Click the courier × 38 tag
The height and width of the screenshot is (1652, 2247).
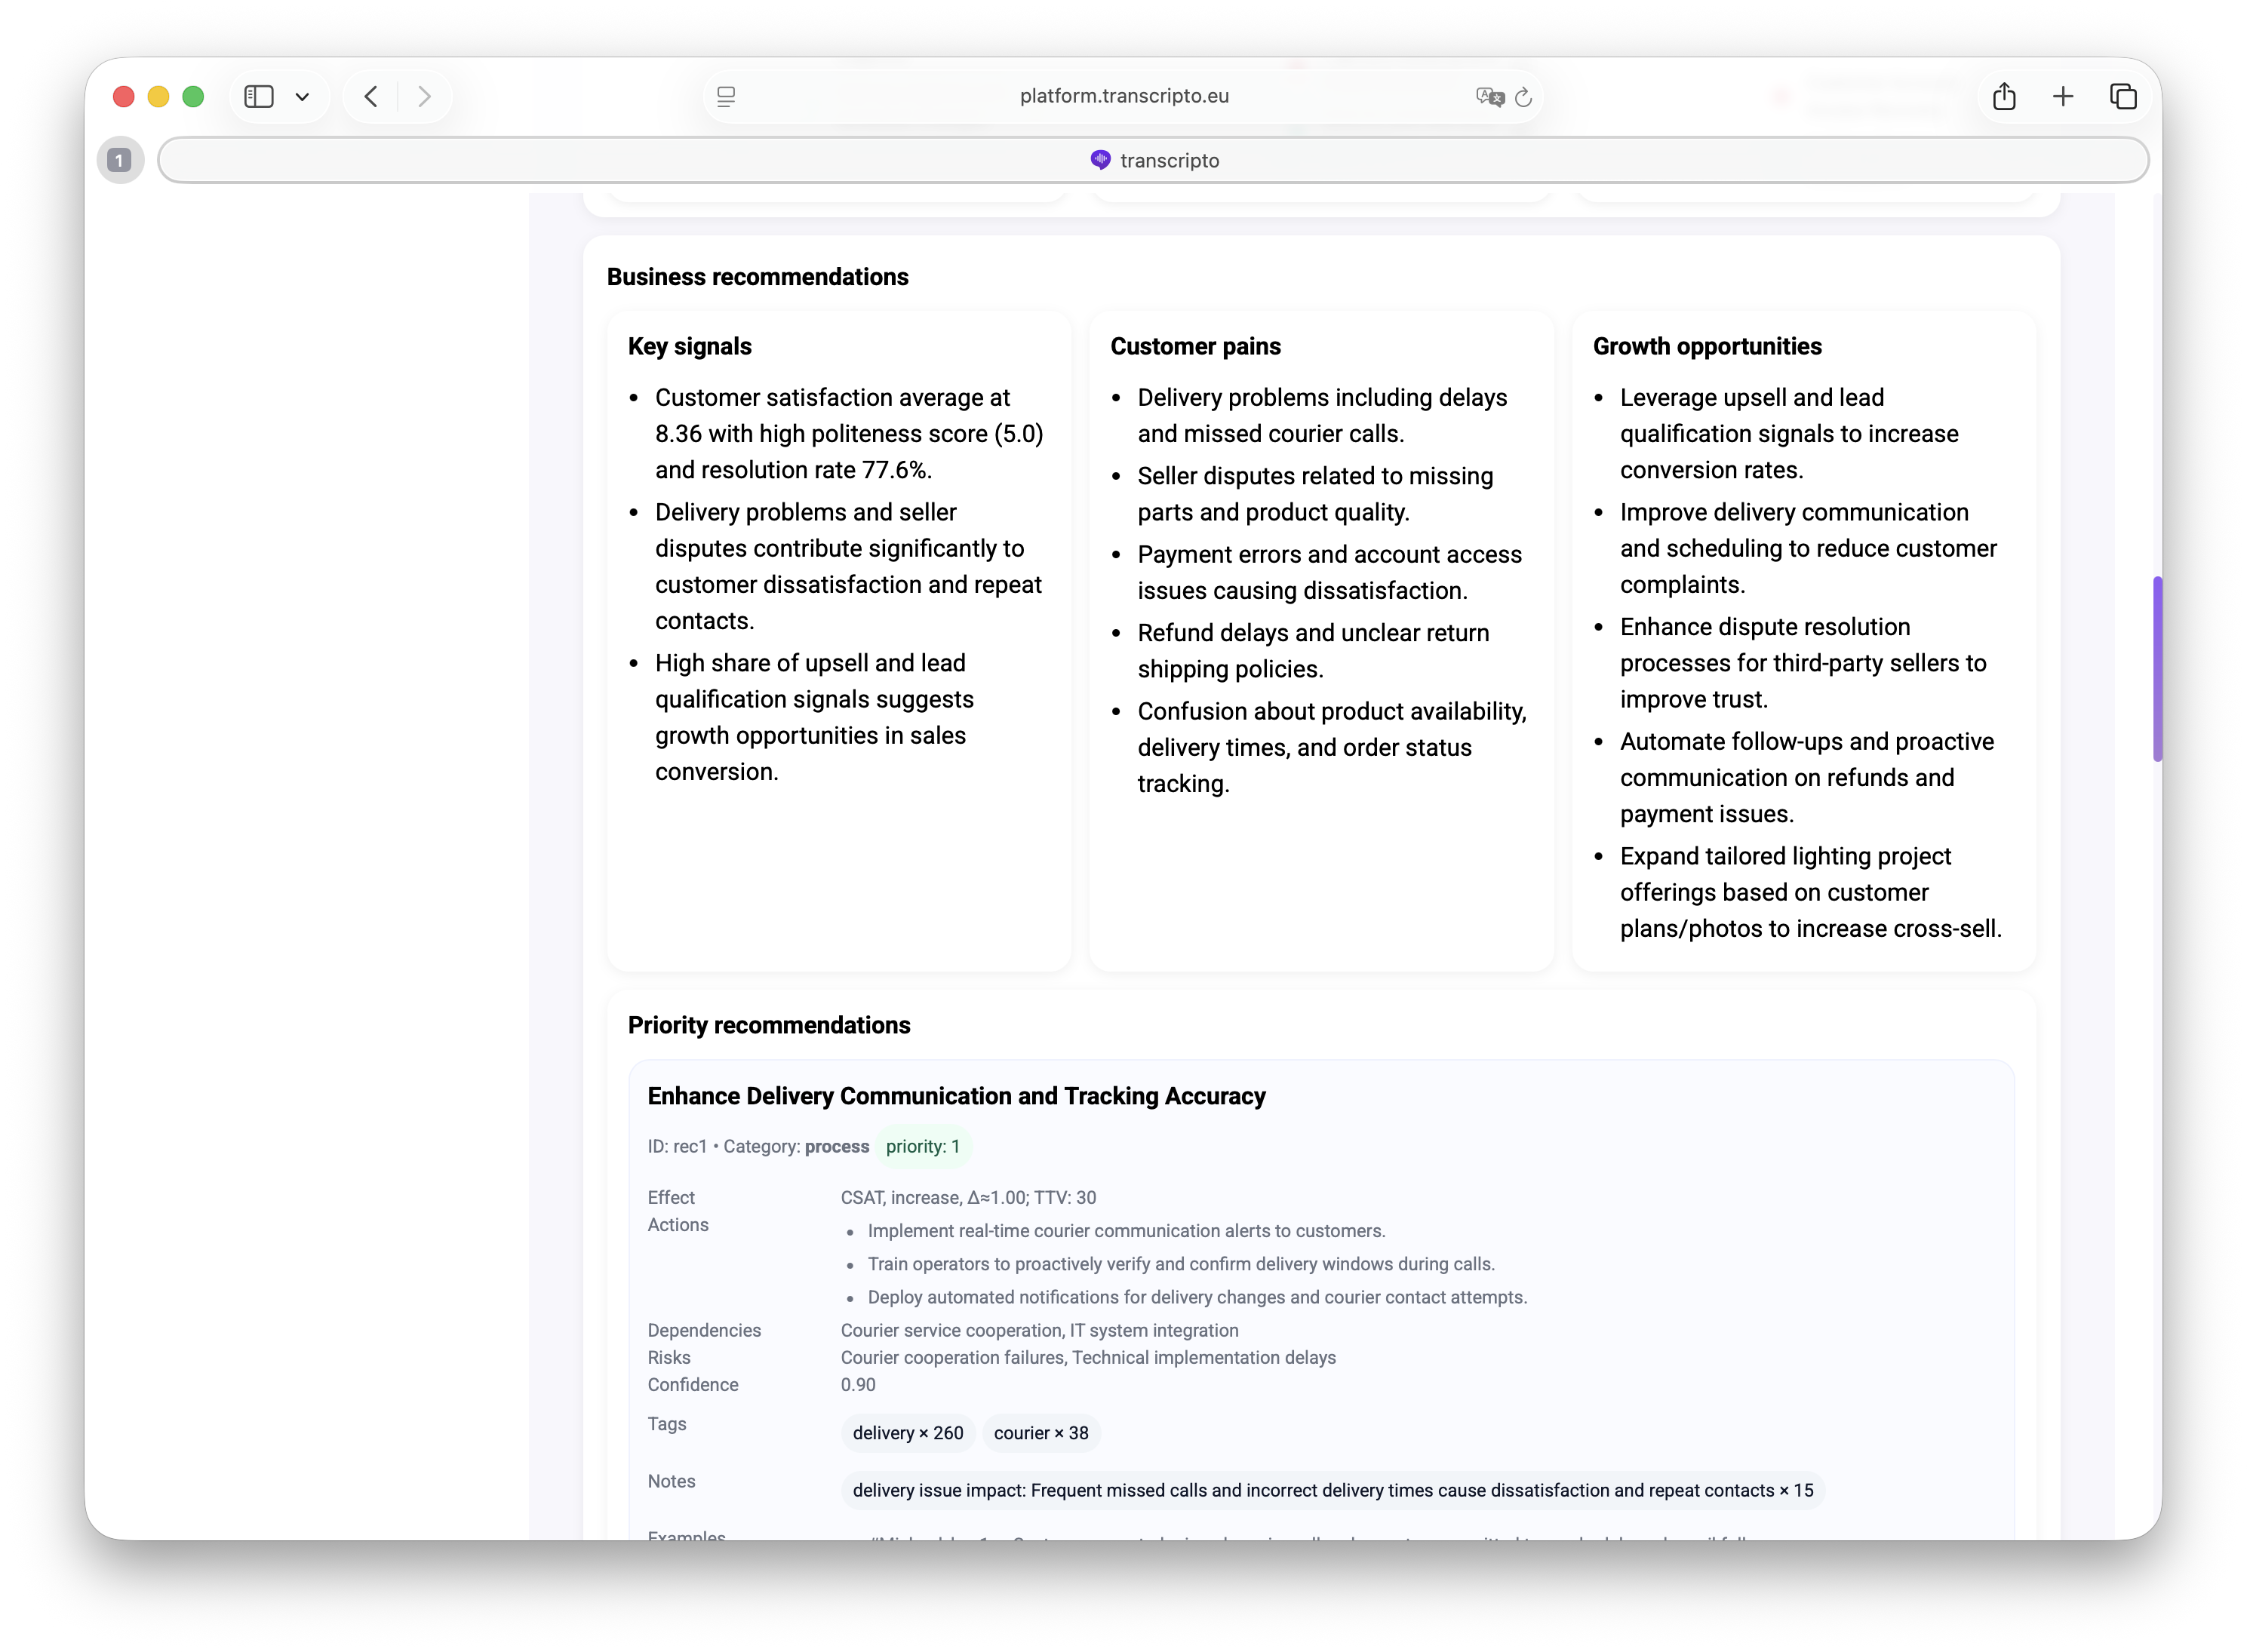tap(1040, 1432)
